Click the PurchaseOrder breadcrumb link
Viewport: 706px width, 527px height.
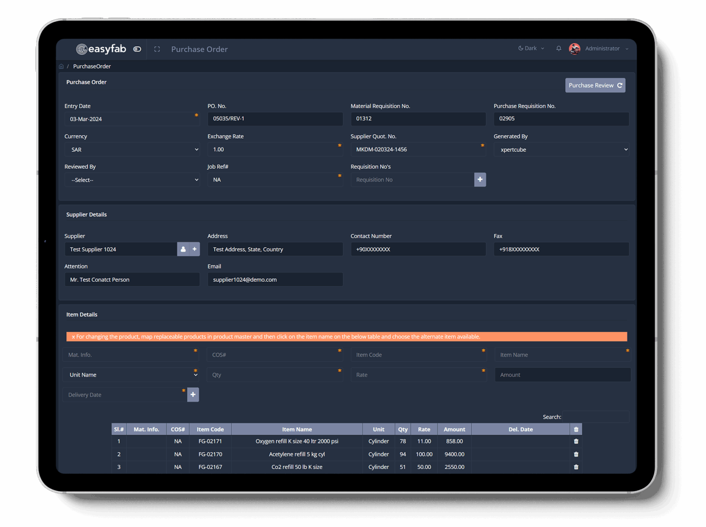coord(92,67)
